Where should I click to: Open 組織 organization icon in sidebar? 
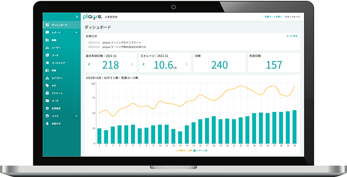[x=47, y=40]
